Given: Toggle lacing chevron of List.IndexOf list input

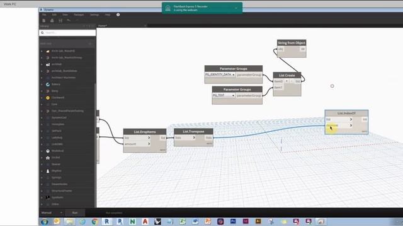Looking at the screenshot, I should (x=351, y=119).
